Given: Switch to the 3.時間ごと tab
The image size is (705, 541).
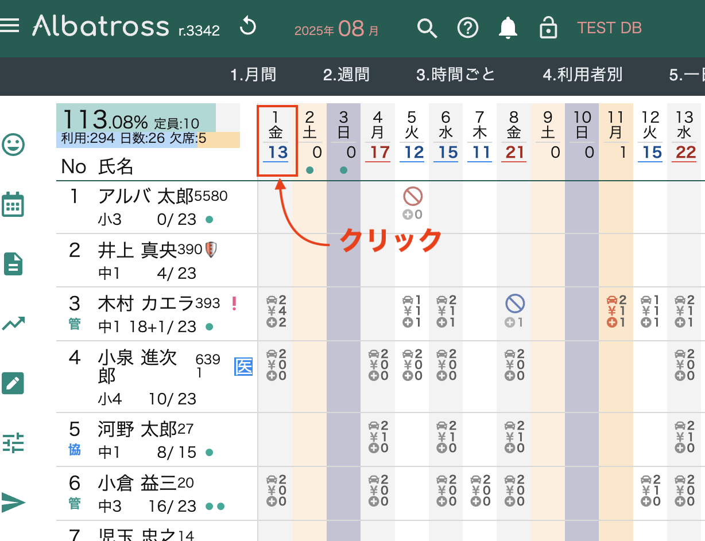Looking at the screenshot, I should (455, 75).
